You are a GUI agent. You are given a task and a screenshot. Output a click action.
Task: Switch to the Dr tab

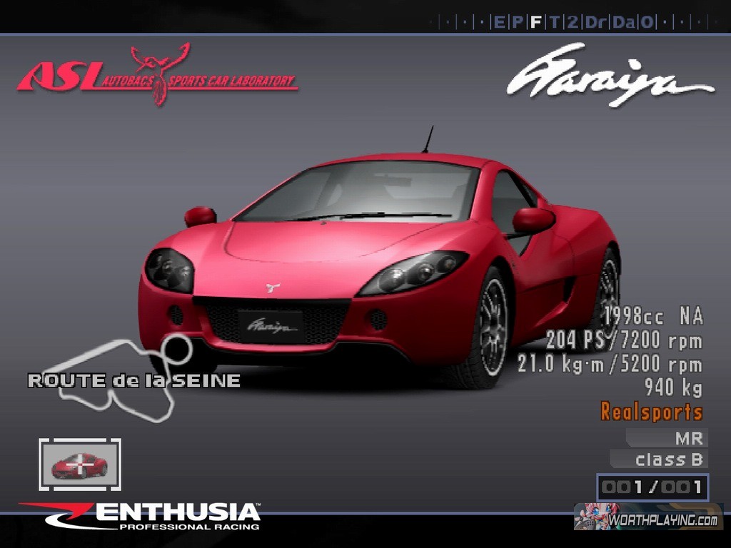point(595,22)
